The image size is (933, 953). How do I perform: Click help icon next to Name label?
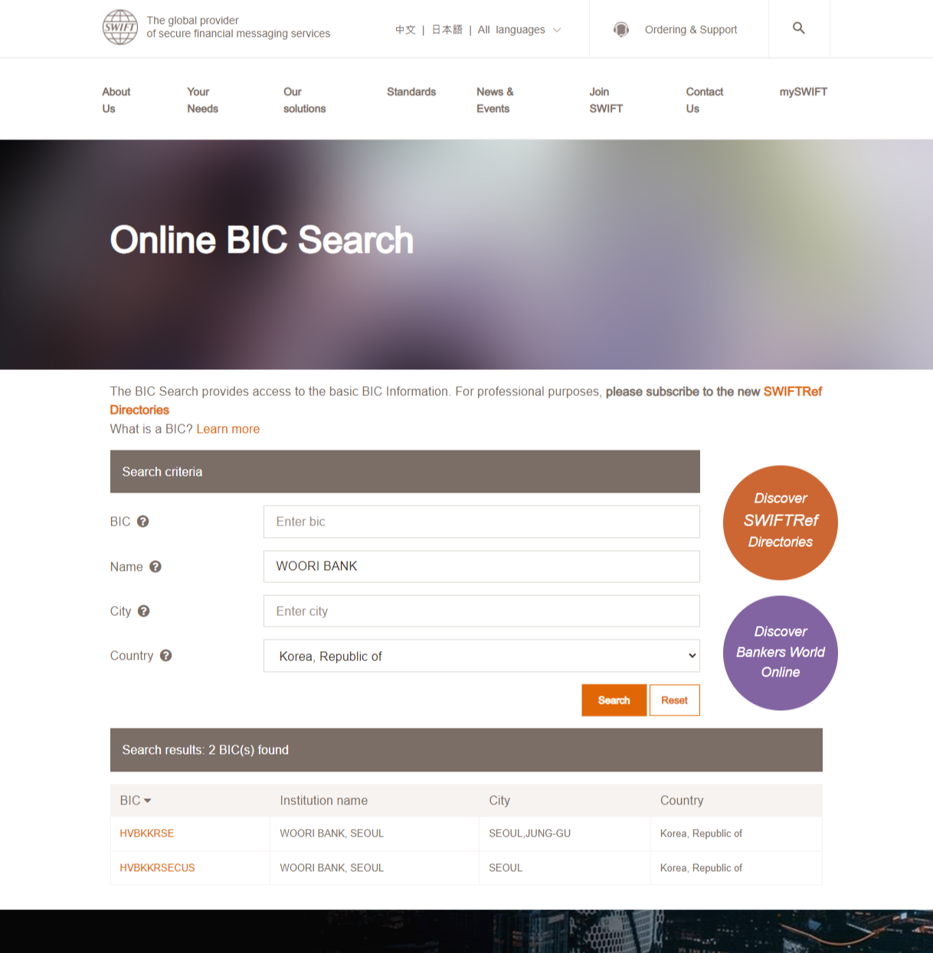tap(155, 567)
